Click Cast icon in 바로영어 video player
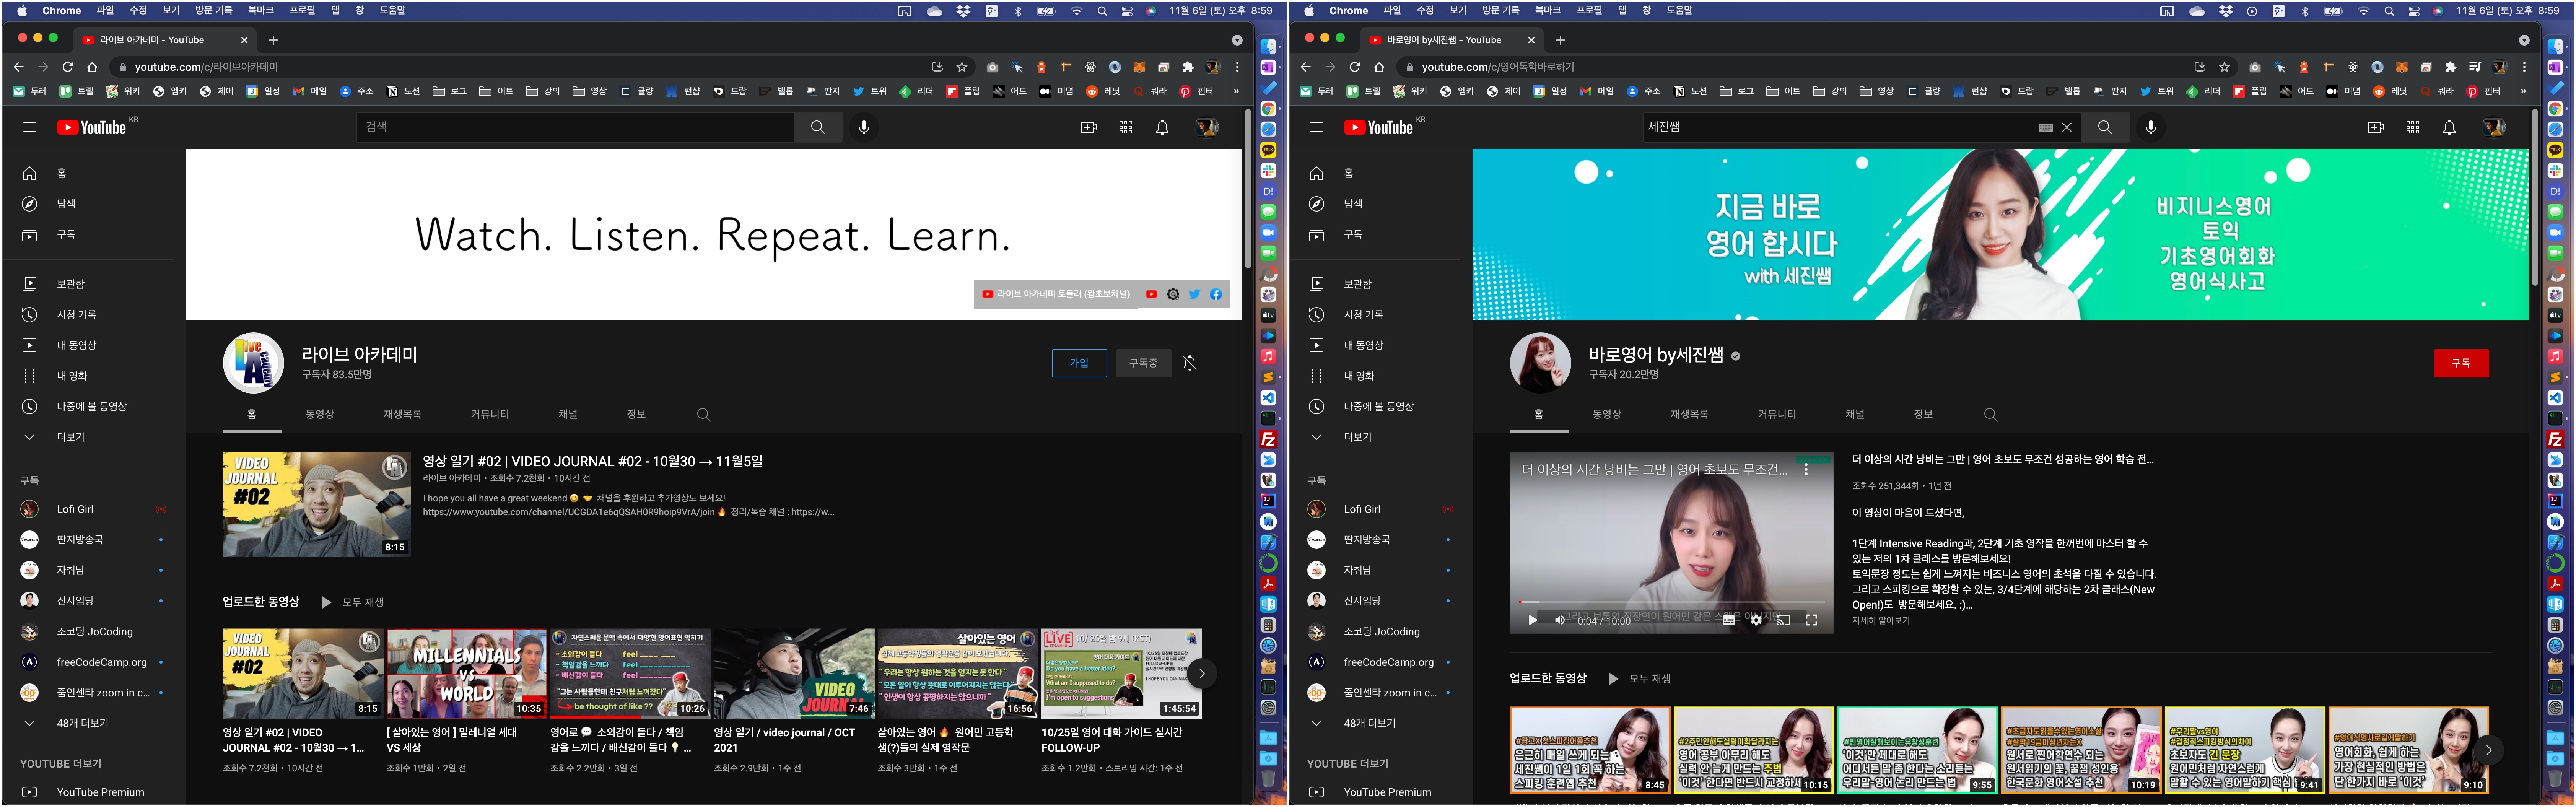The image size is (2576, 807). pos(1783,620)
